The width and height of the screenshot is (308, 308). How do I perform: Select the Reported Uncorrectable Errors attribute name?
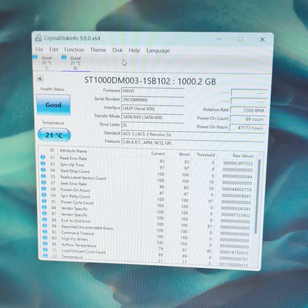[87, 227]
